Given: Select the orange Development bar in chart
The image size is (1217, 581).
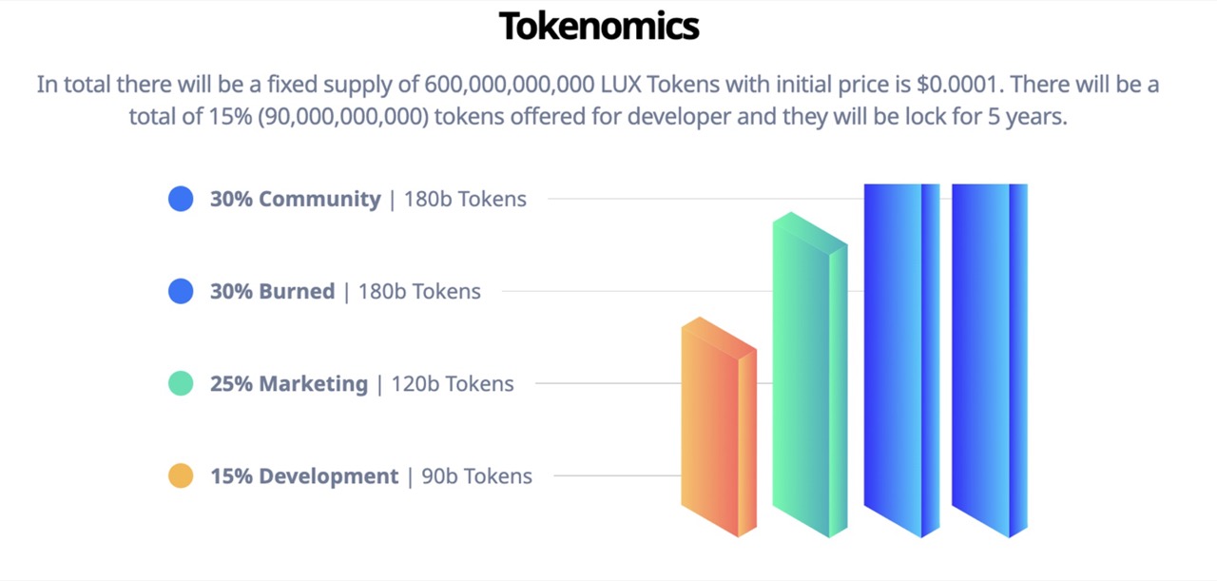Looking at the screenshot, I should pos(719,427).
